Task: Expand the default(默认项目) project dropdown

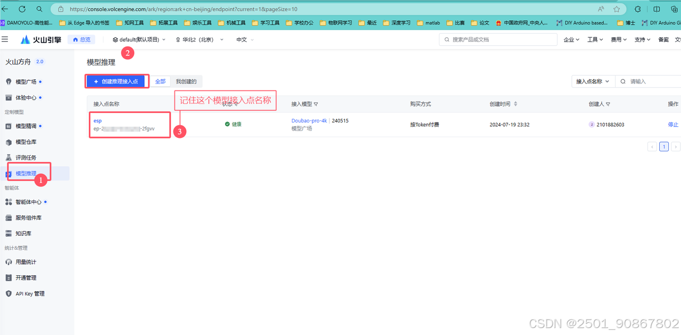Action: pos(139,39)
